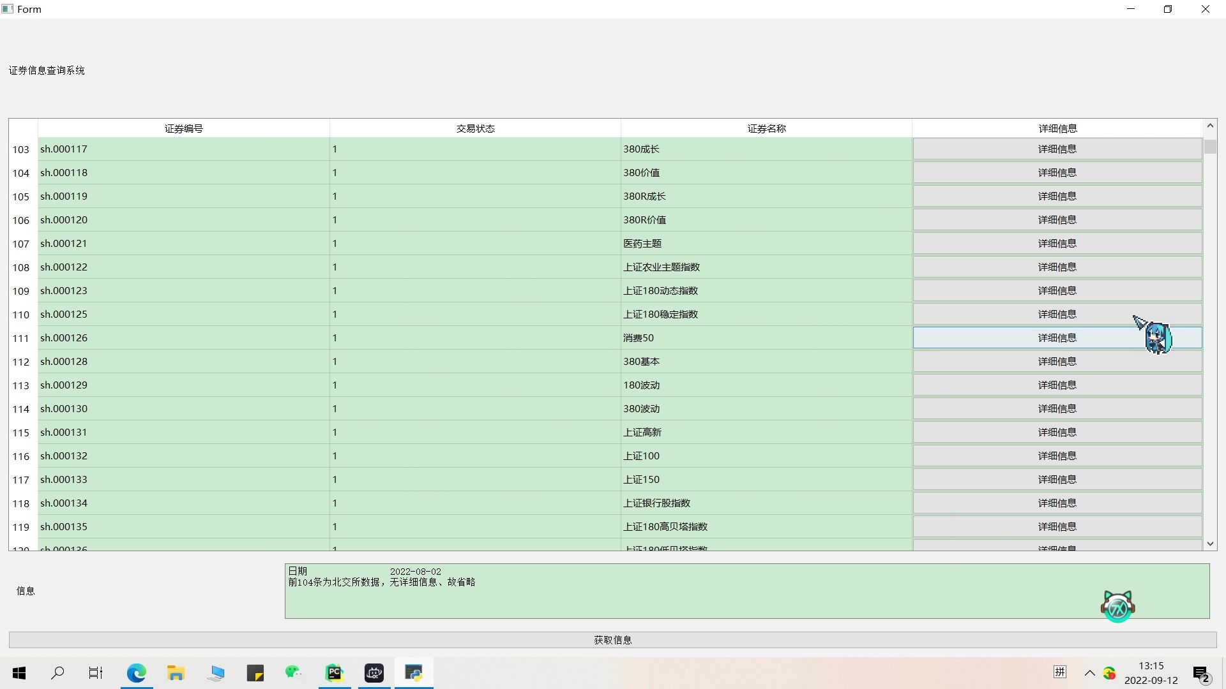This screenshot has height=689, width=1226.
Task: Select cell sh.000129 in the table
Action: click(183, 385)
